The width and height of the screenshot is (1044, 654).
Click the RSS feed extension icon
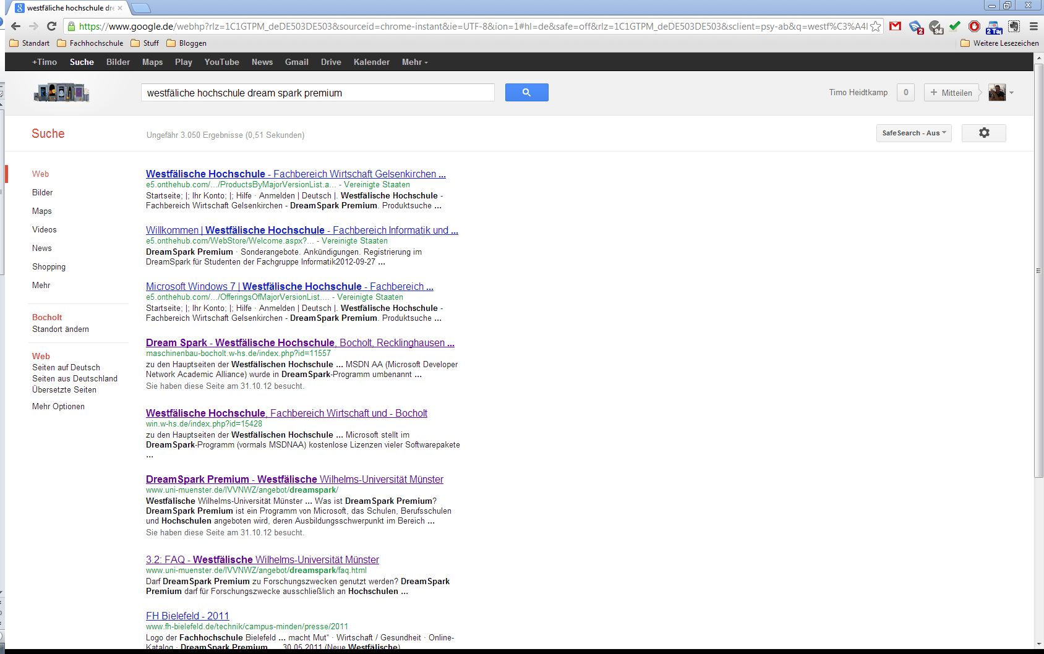pos(916,26)
